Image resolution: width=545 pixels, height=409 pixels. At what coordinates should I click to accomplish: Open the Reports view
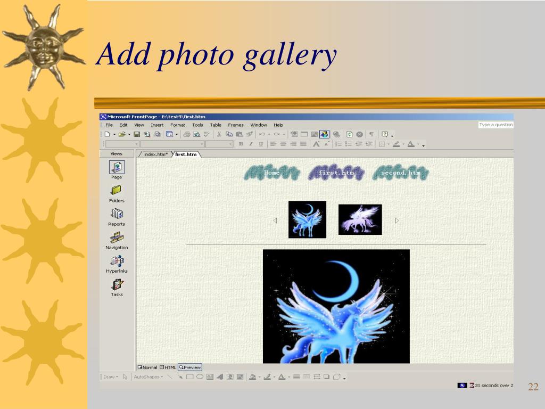pyautogui.click(x=117, y=217)
